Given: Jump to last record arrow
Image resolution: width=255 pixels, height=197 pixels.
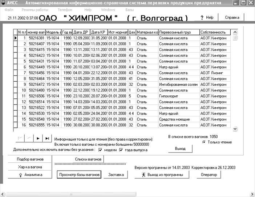Looking at the screenshot, I should coord(47,138).
